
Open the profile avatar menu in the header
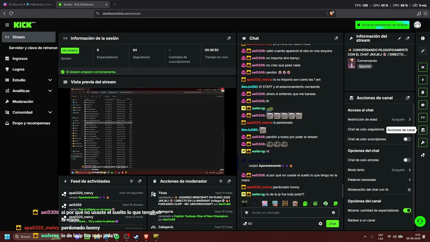417,25
